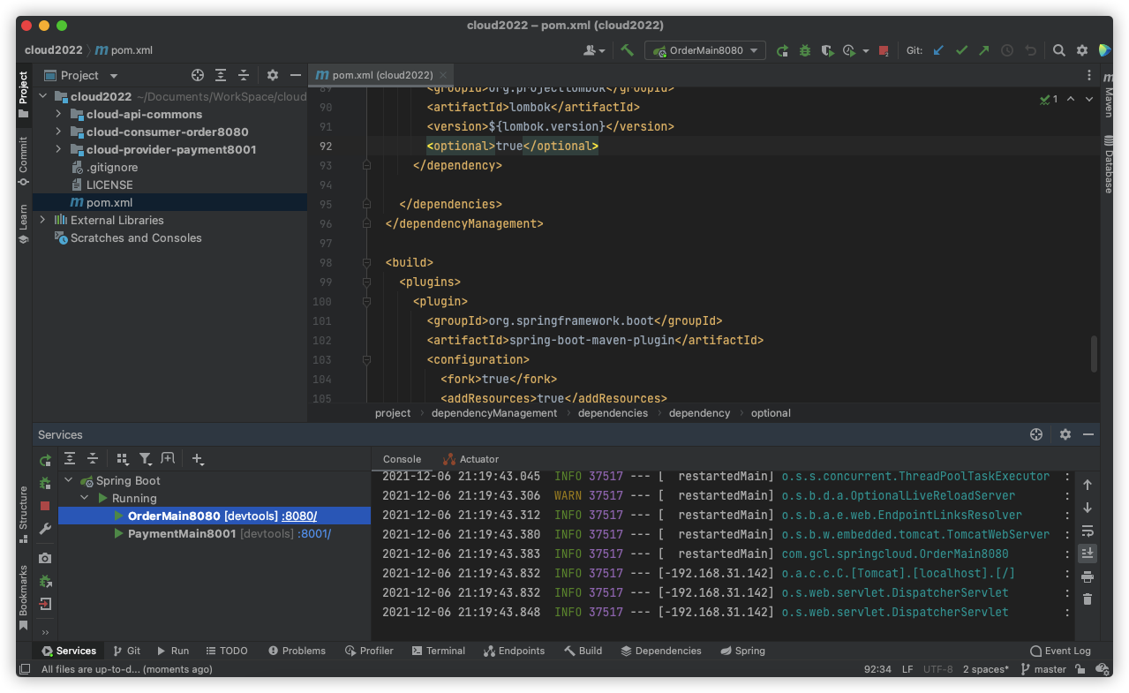Open OrderMain8080 run configuration dropdown
The image size is (1129, 693).
[x=704, y=50]
